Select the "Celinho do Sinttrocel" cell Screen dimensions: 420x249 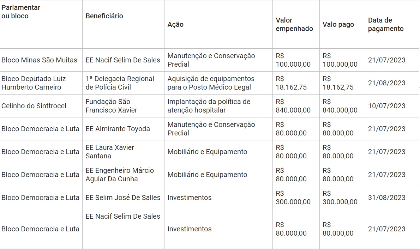pyautogui.click(x=34, y=106)
